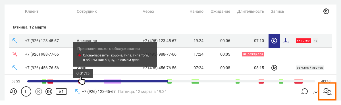Play Иван's 07:24 call recording
Viewport: 341px width, 105px height.
[274, 68]
